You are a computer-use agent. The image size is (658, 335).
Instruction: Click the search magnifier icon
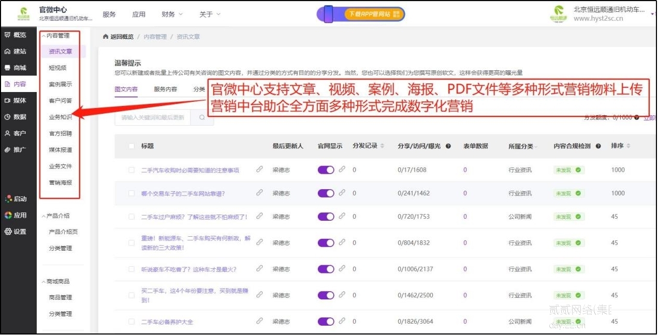pos(202,118)
